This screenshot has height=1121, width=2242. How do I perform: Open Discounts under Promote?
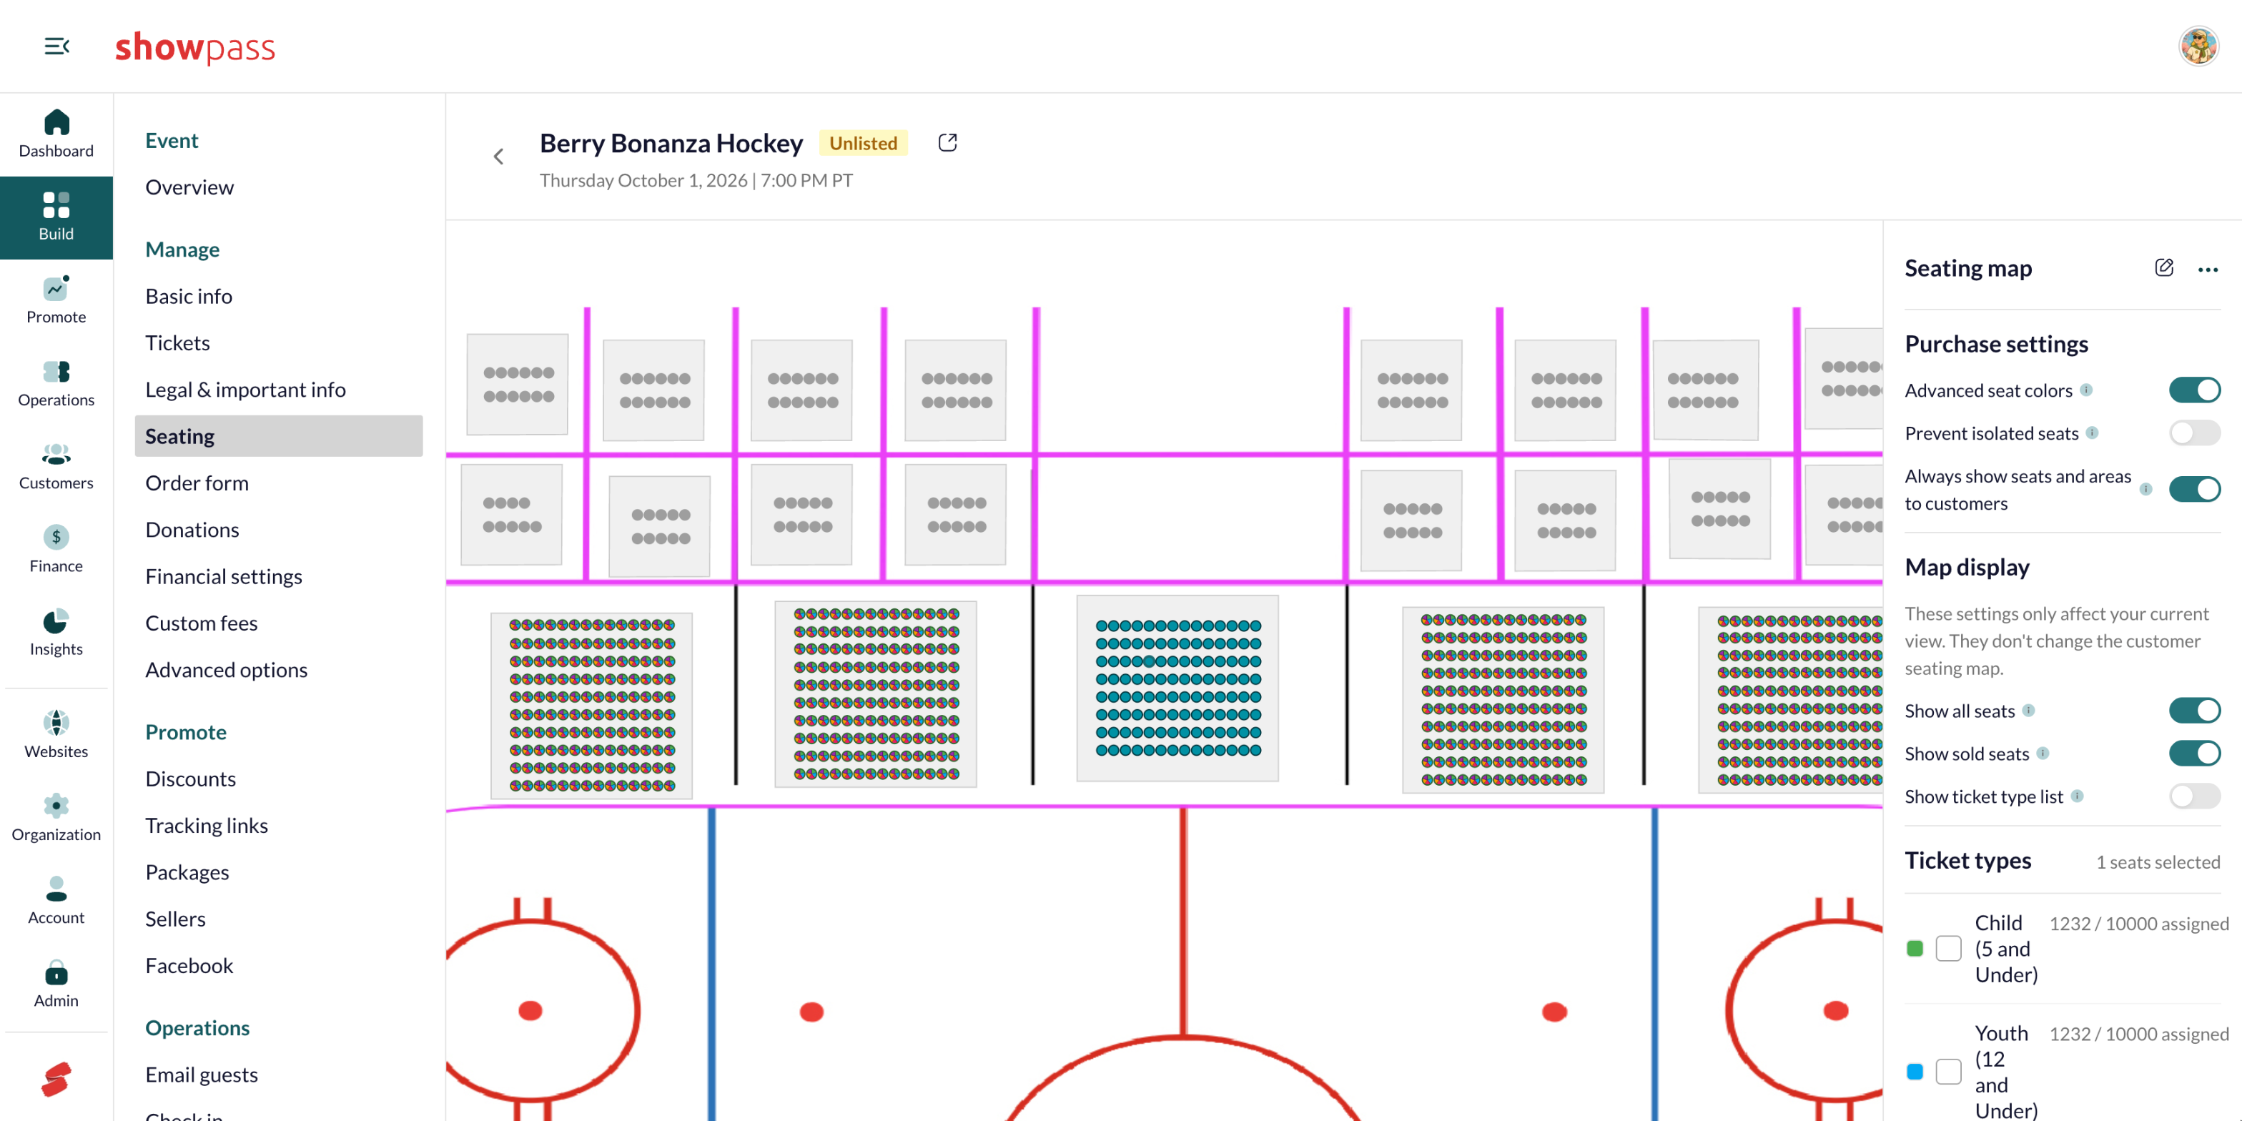(191, 779)
